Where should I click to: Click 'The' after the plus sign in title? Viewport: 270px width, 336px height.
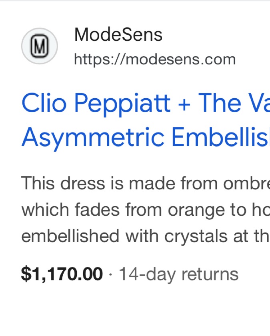[218, 103]
